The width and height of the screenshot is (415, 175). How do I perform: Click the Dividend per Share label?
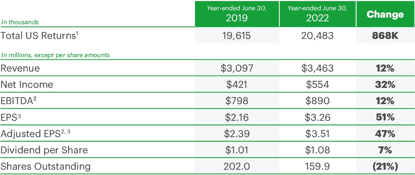[44, 150]
